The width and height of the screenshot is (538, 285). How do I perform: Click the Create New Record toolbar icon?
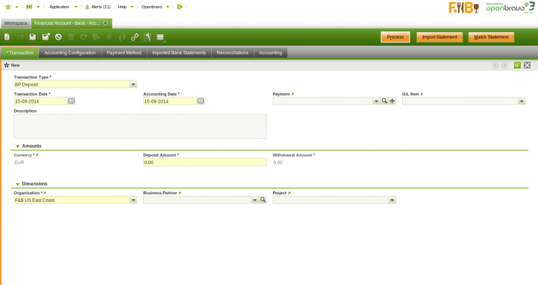click(7, 37)
